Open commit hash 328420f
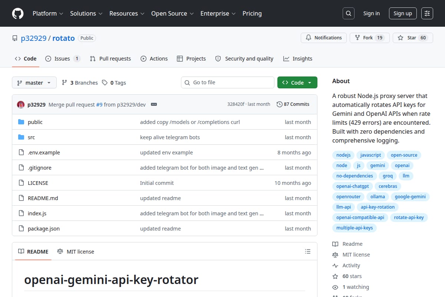 (236, 104)
